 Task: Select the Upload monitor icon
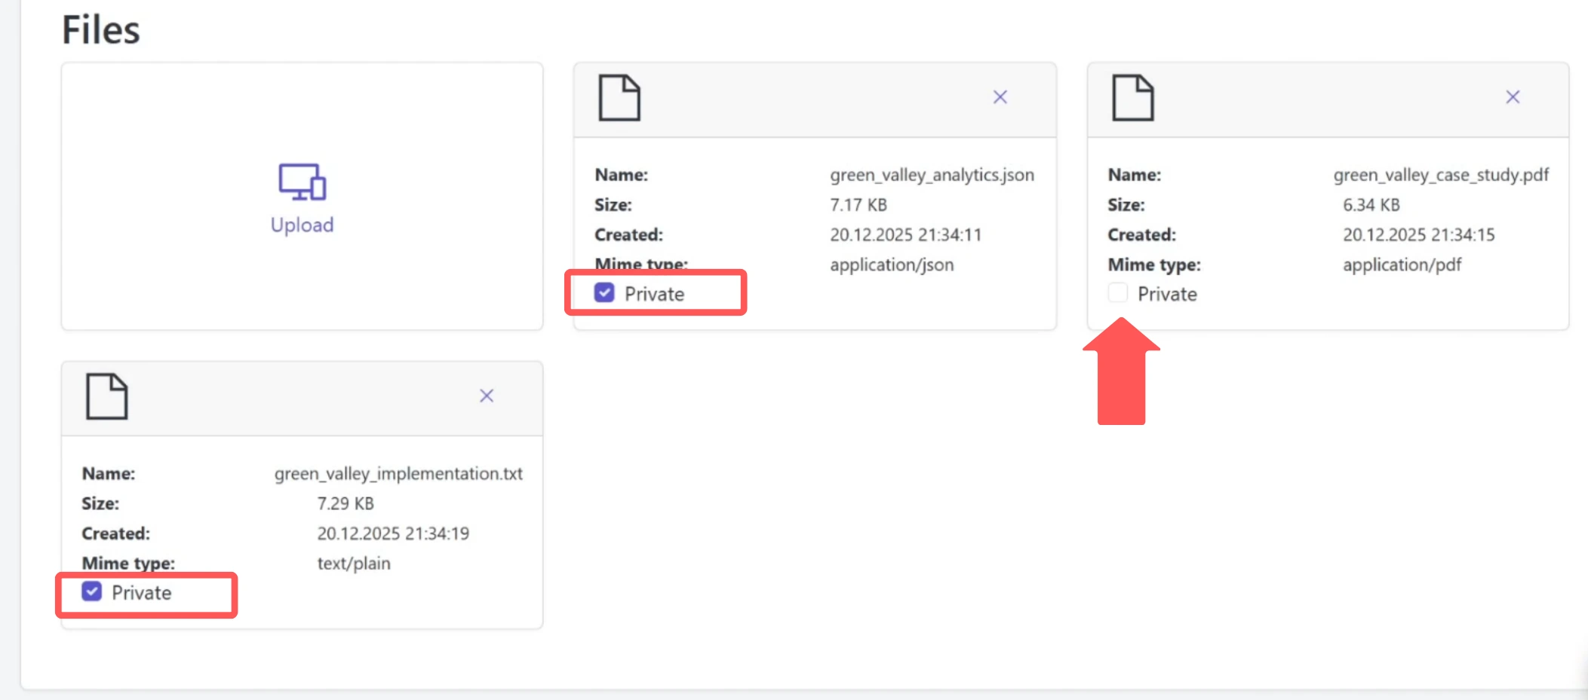pyautogui.click(x=301, y=181)
